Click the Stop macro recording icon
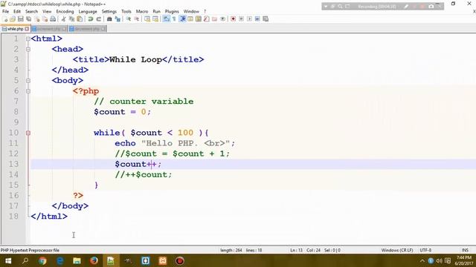Viewport: 476px width, 267px height. click(x=241, y=19)
